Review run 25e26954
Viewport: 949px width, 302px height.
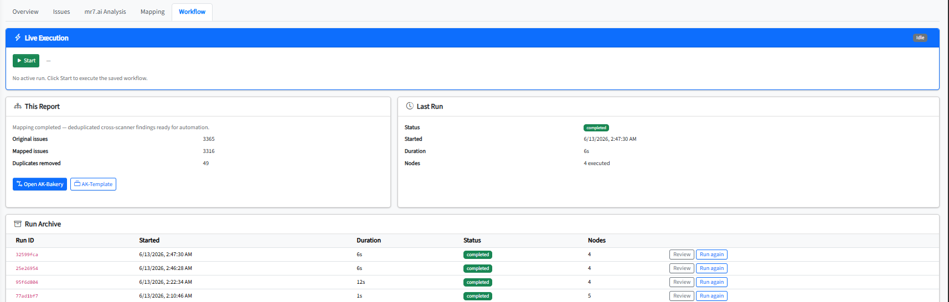[x=682, y=268]
